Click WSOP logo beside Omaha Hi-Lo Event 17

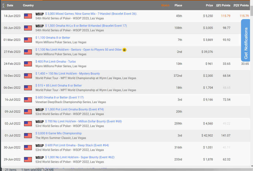point(39,26)
